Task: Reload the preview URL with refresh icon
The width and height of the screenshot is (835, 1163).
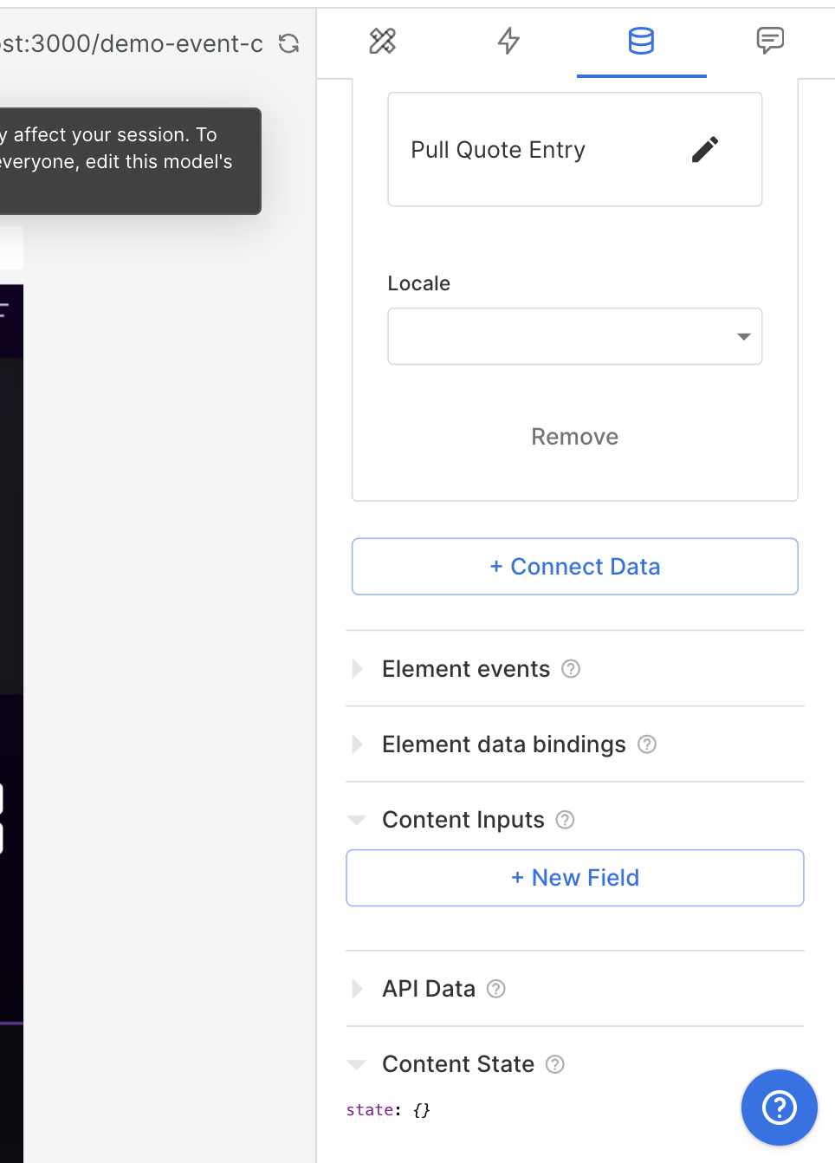Action: pyautogui.click(x=289, y=43)
